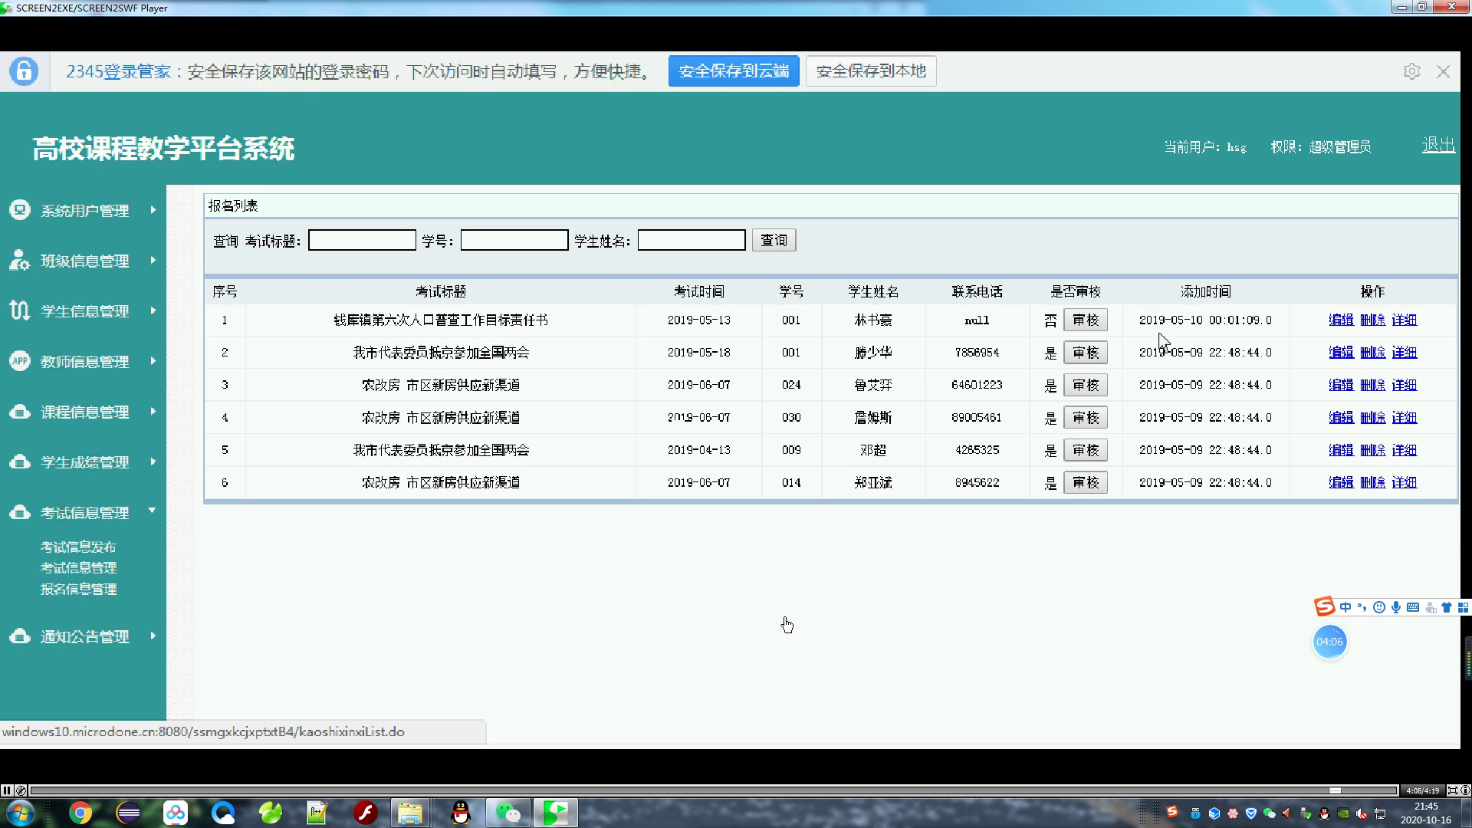This screenshot has width=1472, height=828.
Task: Click 删除 link in row 5
Action: pyautogui.click(x=1372, y=450)
